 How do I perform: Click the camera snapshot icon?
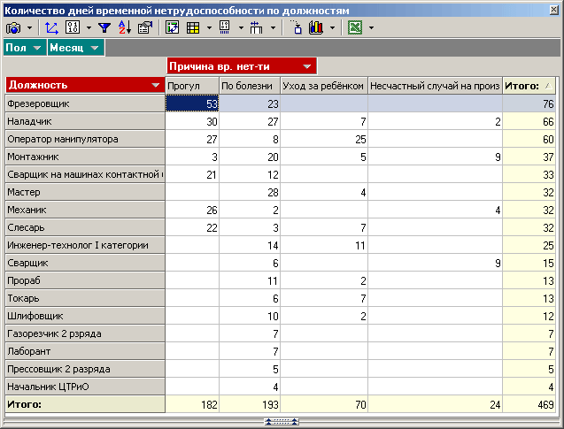click(13, 27)
